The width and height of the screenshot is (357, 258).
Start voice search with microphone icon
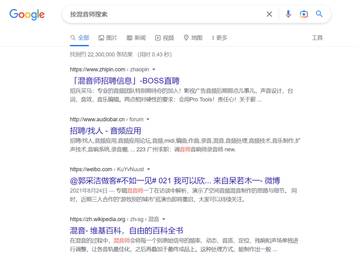[x=288, y=14]
